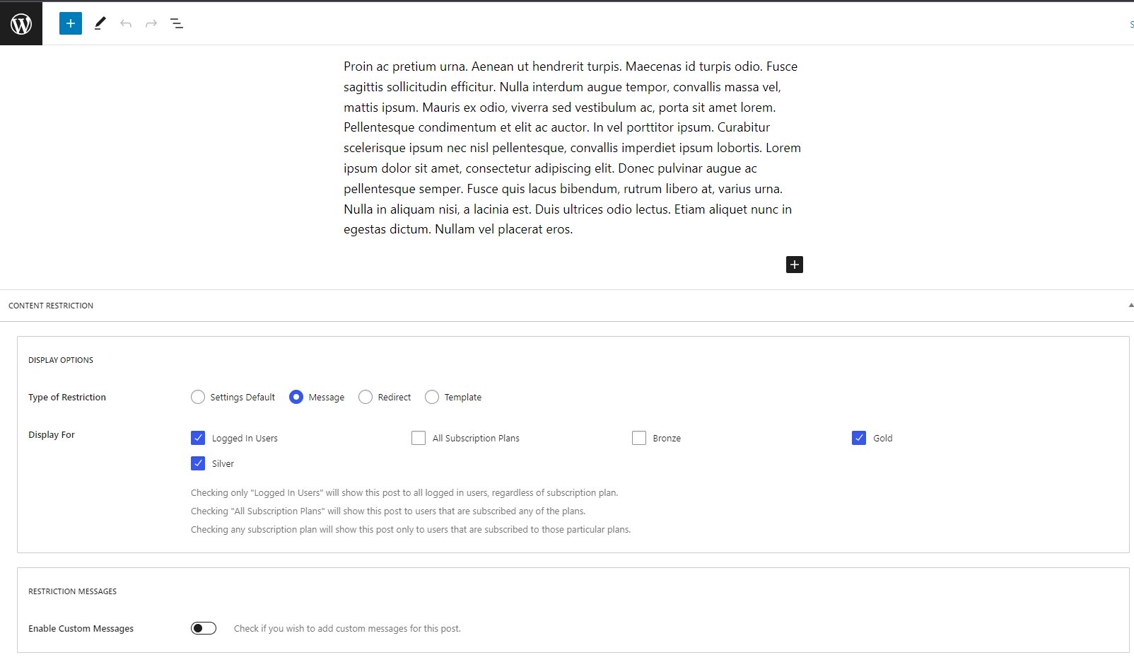The image size is (1134, 660).
Task: Choose the Redirect restriction type
Action: [366, 397]
